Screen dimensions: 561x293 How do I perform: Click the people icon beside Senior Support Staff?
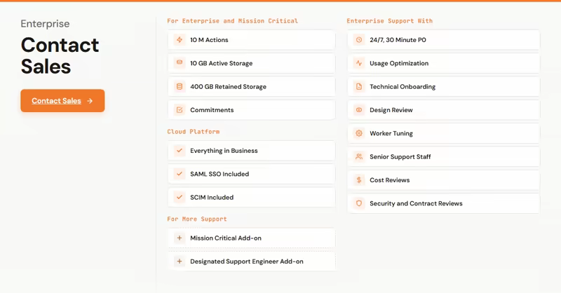[359, 156]
